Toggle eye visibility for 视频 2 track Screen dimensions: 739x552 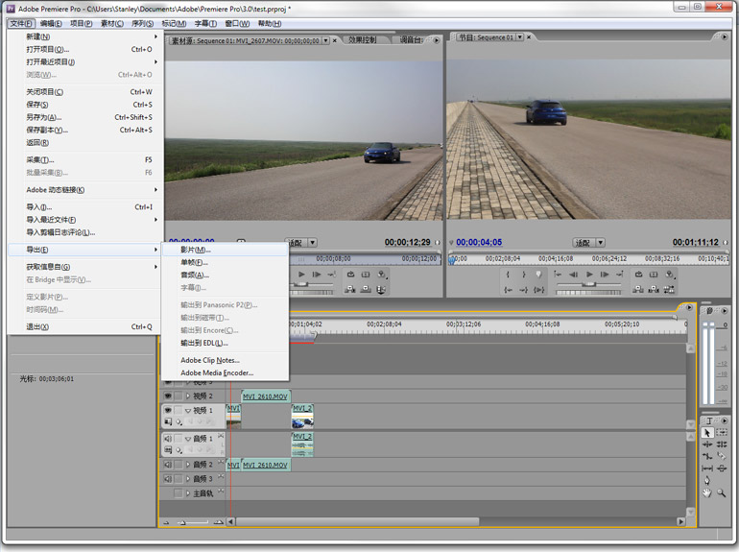coord(168,396)
